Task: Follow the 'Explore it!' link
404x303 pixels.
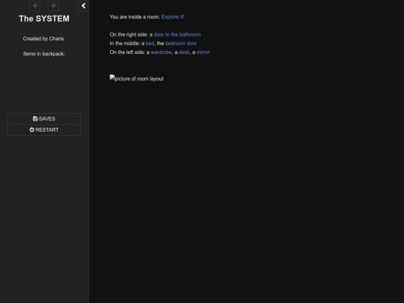Action: point(173,17)
